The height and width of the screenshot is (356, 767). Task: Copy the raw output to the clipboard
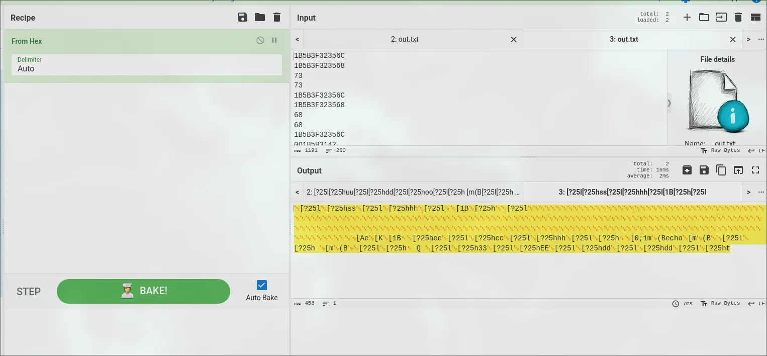point(721,170)
